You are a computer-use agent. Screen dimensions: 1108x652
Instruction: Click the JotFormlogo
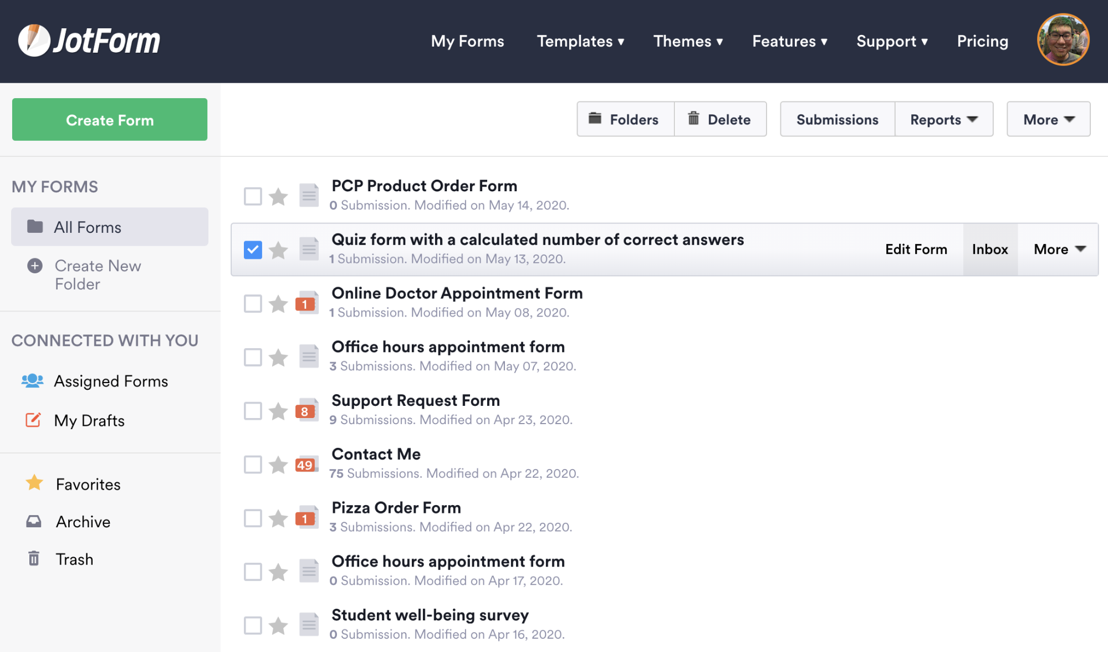pyautogui.click(x=89, y=40)
